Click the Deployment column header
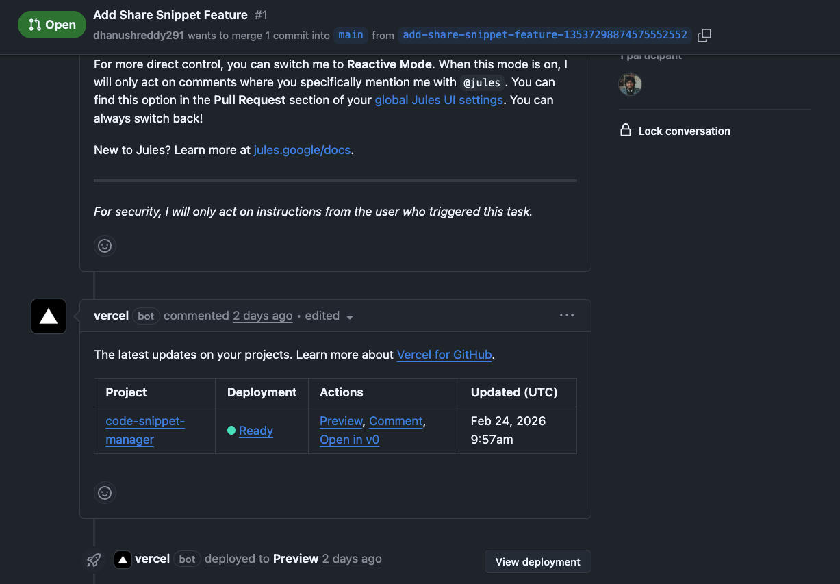Screen dimensions: 840x584 click(262, 392)
